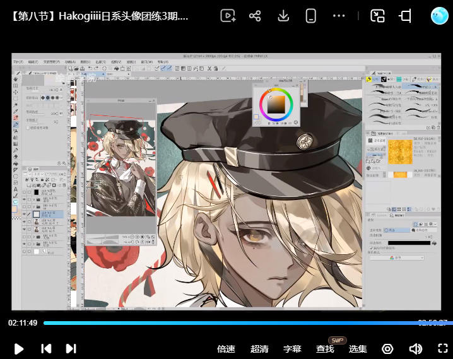Select the Airbrush tool
The width and height of the screenshot is (453, 359).
coord(16,131)
